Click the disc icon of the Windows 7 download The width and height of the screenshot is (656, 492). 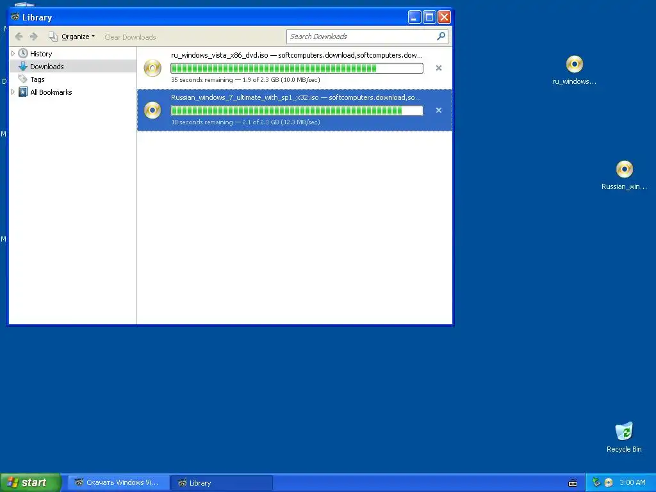pos(152,110)
